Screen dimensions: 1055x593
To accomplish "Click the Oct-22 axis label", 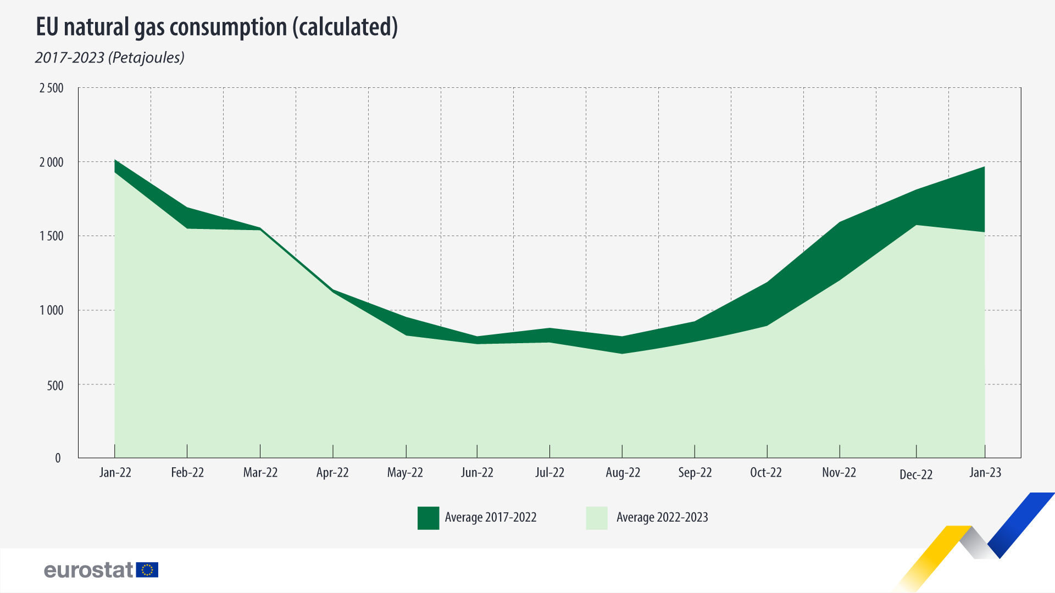I will tap(766, 473).
